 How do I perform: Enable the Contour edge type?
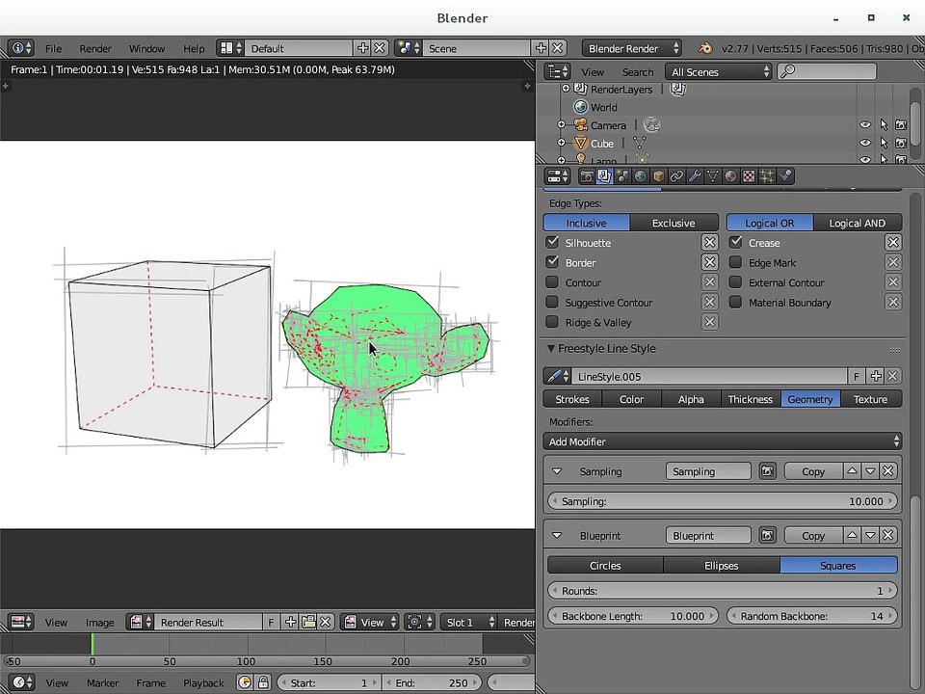click(552, 282)
